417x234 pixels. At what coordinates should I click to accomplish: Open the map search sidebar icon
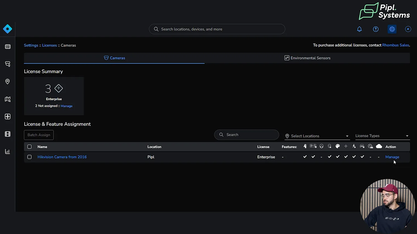coord(7,99)
